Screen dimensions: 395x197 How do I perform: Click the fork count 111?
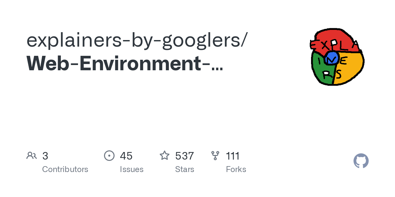(x=233, y=156)
